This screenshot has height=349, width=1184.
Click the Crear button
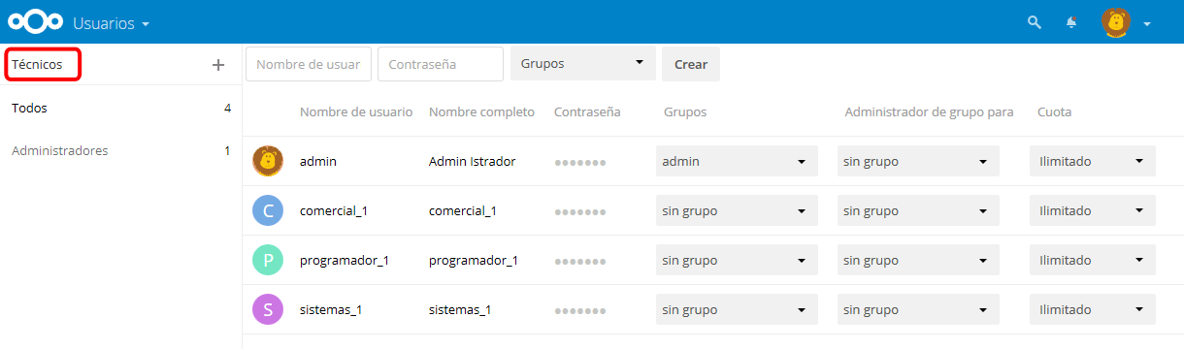pyautogui.click(x=691, y=64)
